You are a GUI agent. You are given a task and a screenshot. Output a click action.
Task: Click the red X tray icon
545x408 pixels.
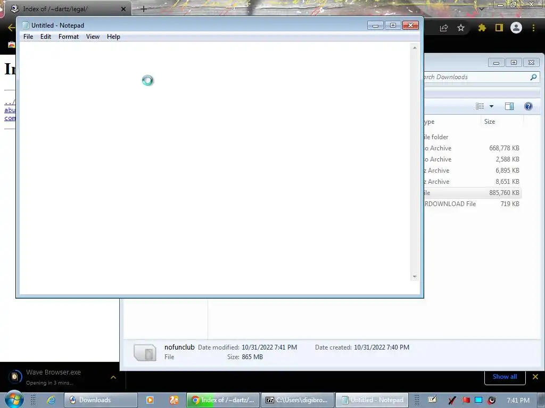[x=452, y=401]
